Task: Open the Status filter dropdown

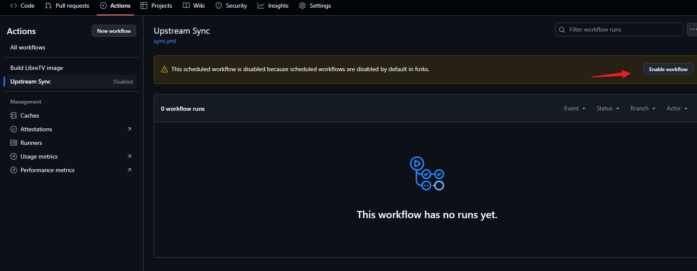Action: tap(607, 109)
